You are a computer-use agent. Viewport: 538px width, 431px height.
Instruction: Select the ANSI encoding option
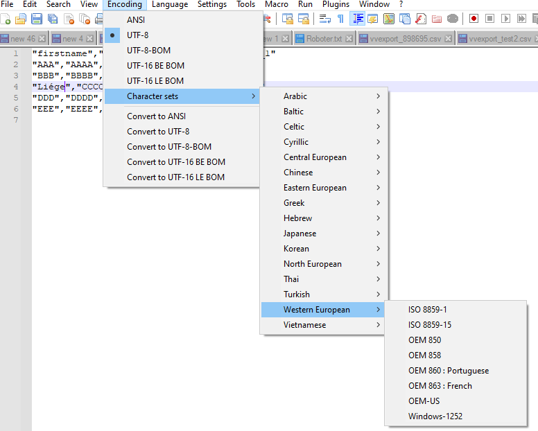coord(136,20)
